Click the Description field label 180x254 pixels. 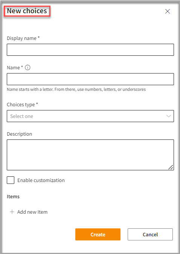20,134
